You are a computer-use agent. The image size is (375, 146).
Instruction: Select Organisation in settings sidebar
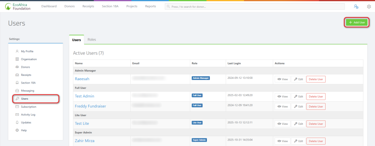(29, 59)
